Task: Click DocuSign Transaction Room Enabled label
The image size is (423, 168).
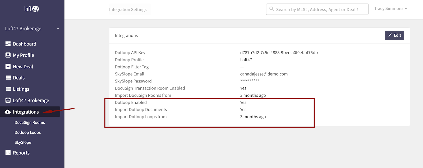Action: (x=150, y=88)
